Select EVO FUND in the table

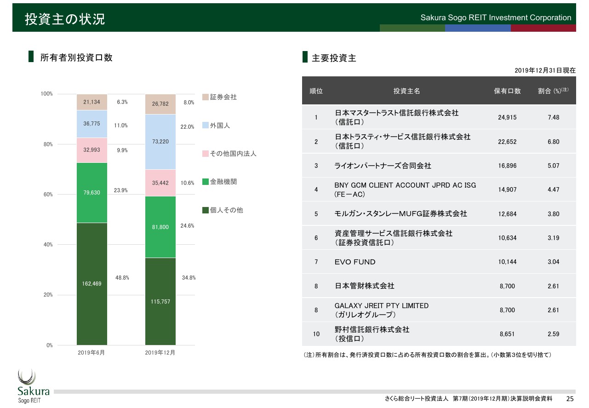pyautogui.click(x=355, y=262)
